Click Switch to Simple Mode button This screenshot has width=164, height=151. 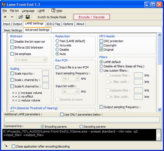pos(52,17)
